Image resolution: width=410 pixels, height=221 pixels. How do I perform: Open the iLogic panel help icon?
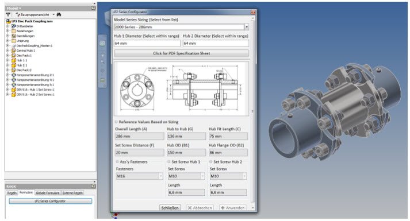[x=93, y=187]
